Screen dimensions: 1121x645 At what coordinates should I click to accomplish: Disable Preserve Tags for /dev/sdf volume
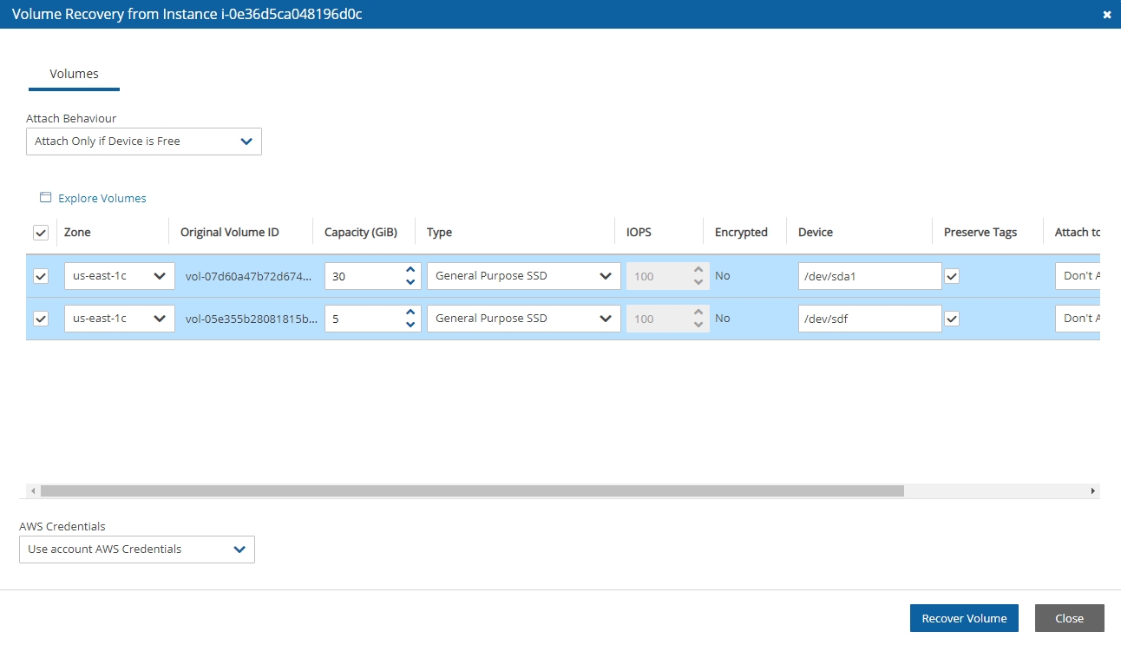click(x=952, y=319)
